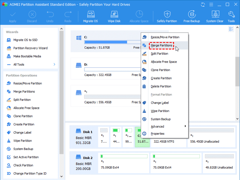Open the Advanced submenu in the context menu
240x180 pixels.
158,126
